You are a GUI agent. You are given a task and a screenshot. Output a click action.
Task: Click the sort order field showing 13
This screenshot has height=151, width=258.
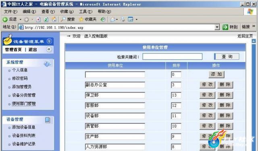coord(176,95)
